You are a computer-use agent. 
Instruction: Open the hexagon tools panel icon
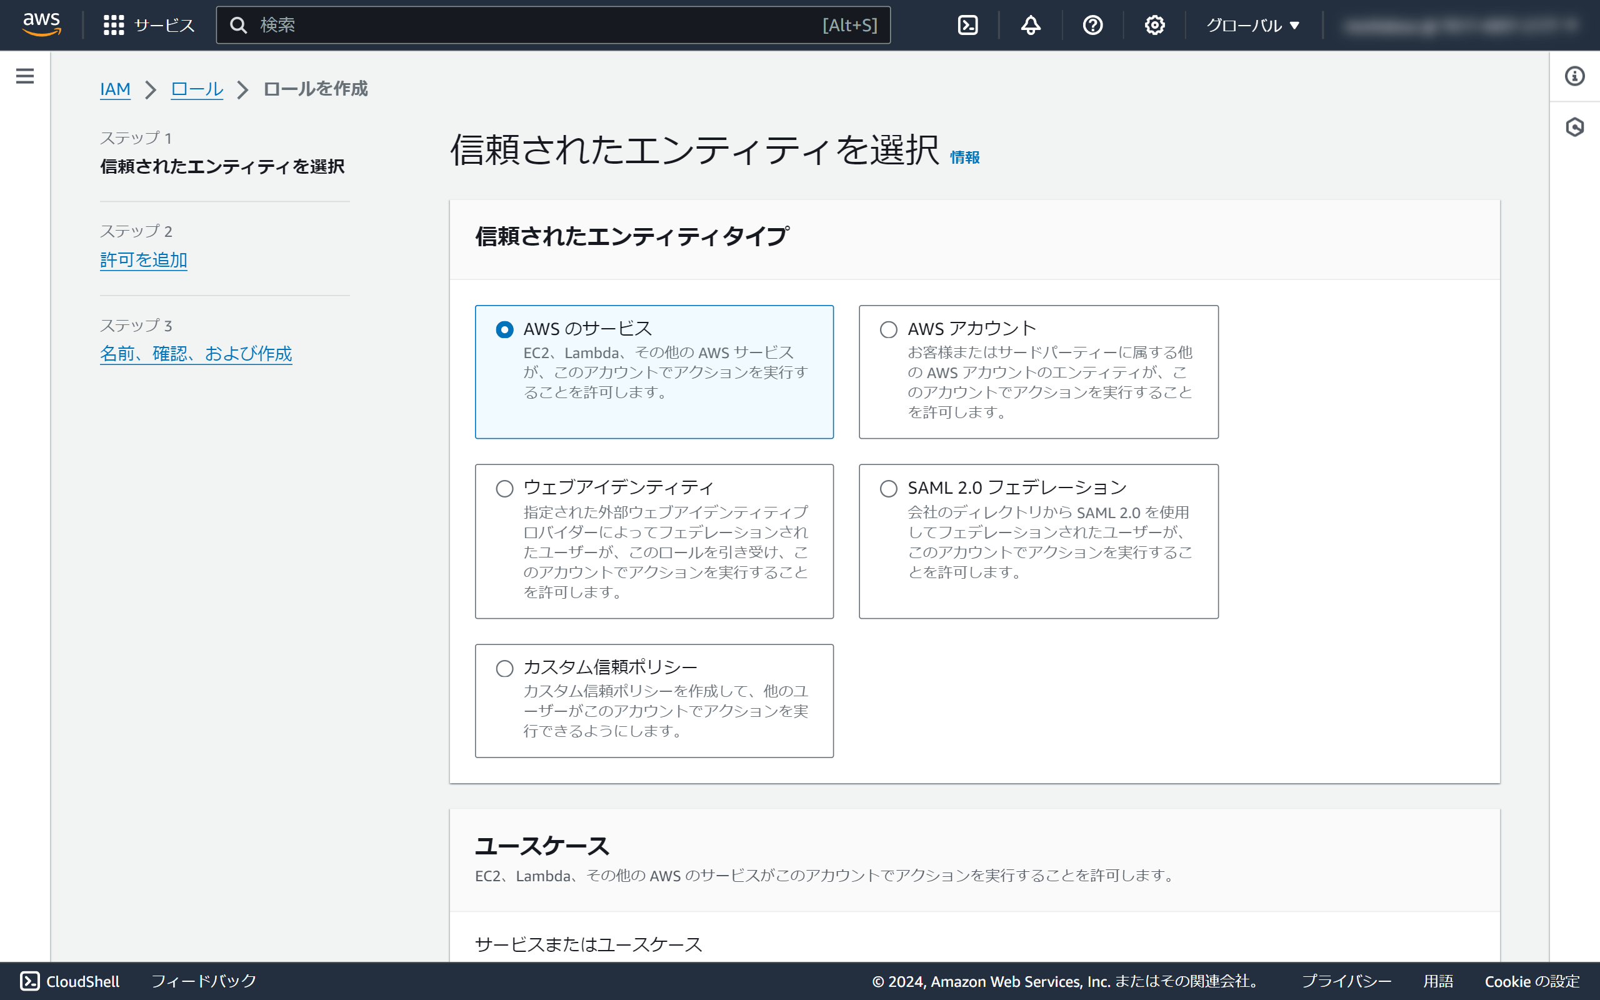click(x=1574, y=127)
